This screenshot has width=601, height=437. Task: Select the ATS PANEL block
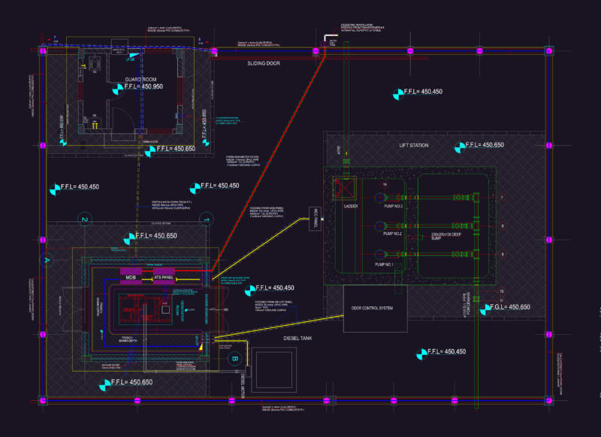click(x=164, y=277)
